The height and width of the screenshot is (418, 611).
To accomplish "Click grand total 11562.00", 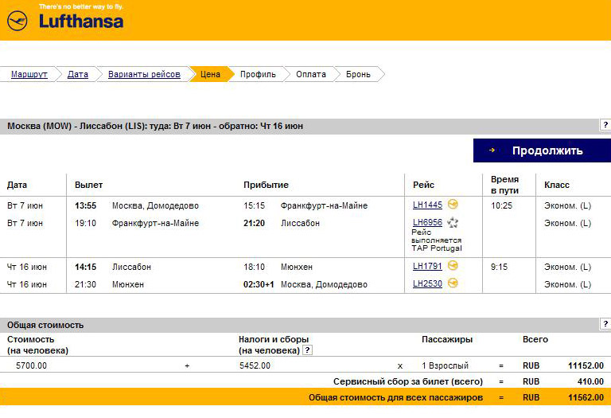I will (586, 398).
